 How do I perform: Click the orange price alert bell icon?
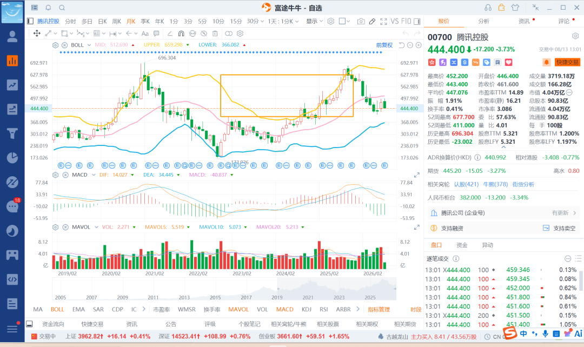click(546, 62)
